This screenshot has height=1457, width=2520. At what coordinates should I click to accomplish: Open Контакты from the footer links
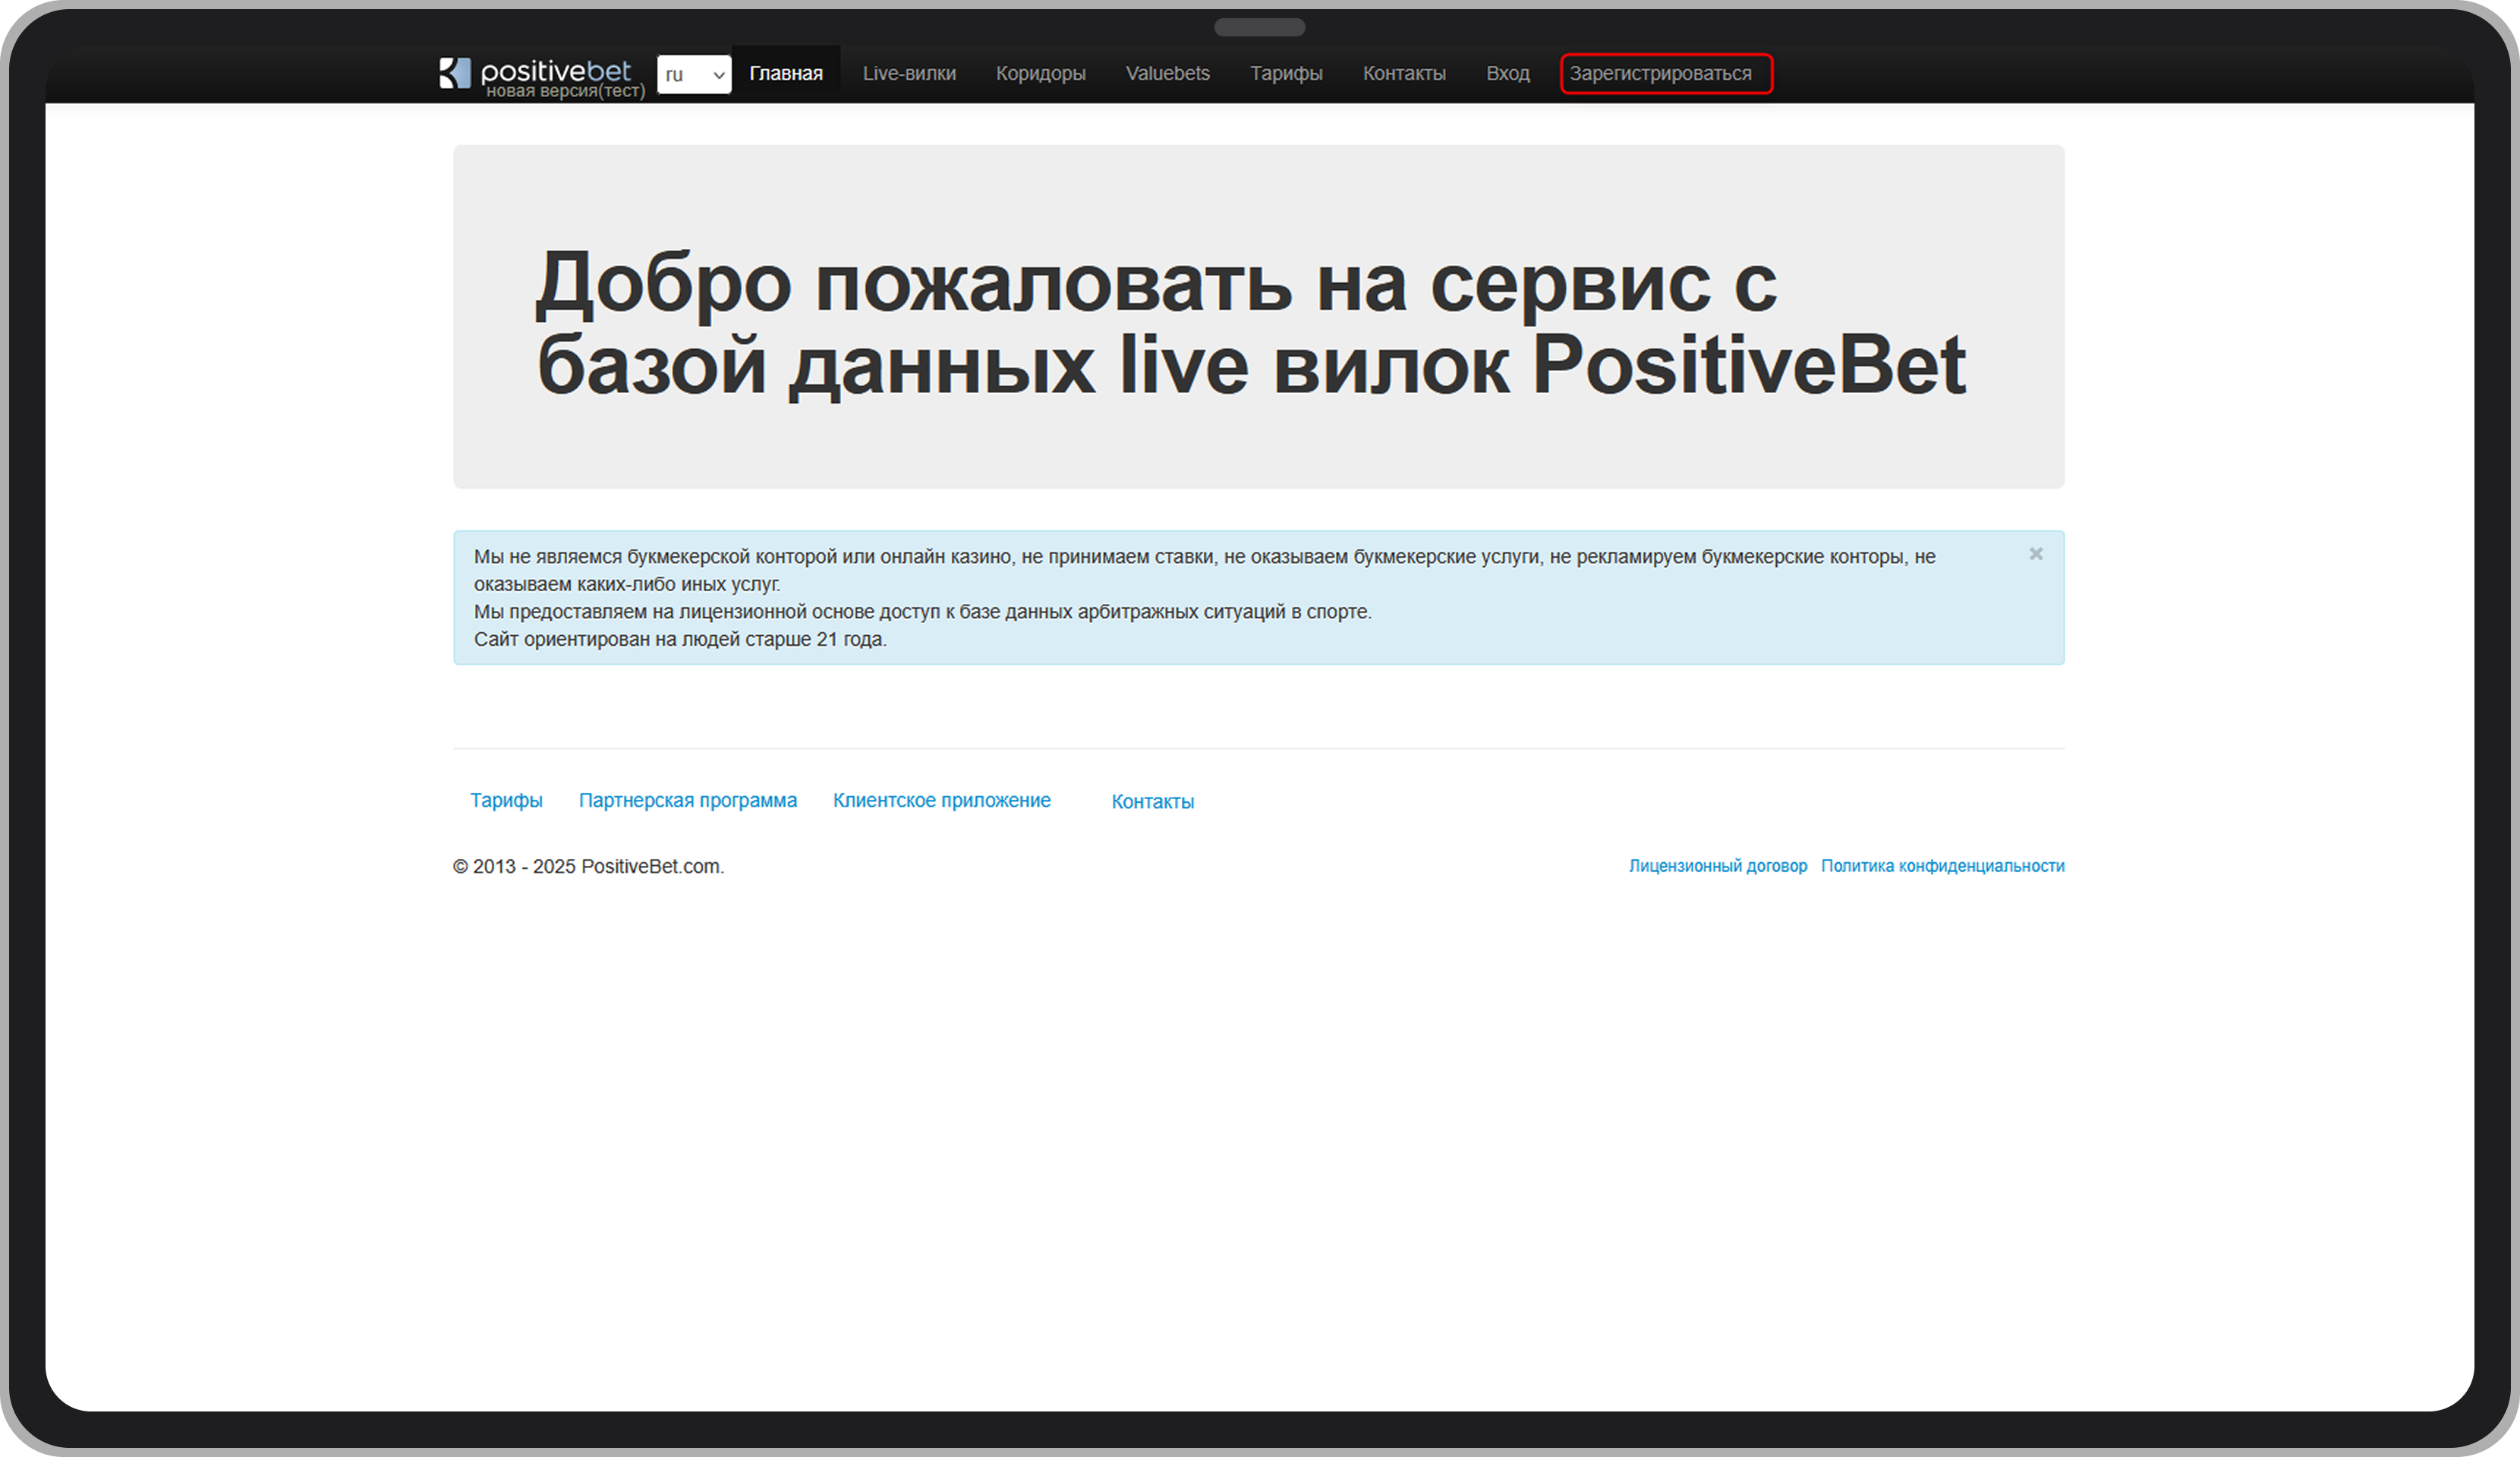1153,801
